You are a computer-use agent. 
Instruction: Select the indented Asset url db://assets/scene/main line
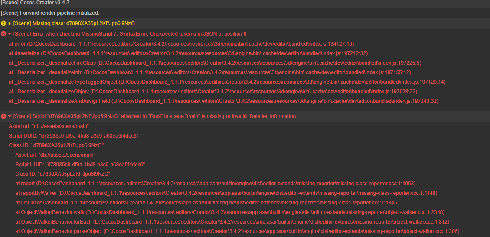point(56,155)
